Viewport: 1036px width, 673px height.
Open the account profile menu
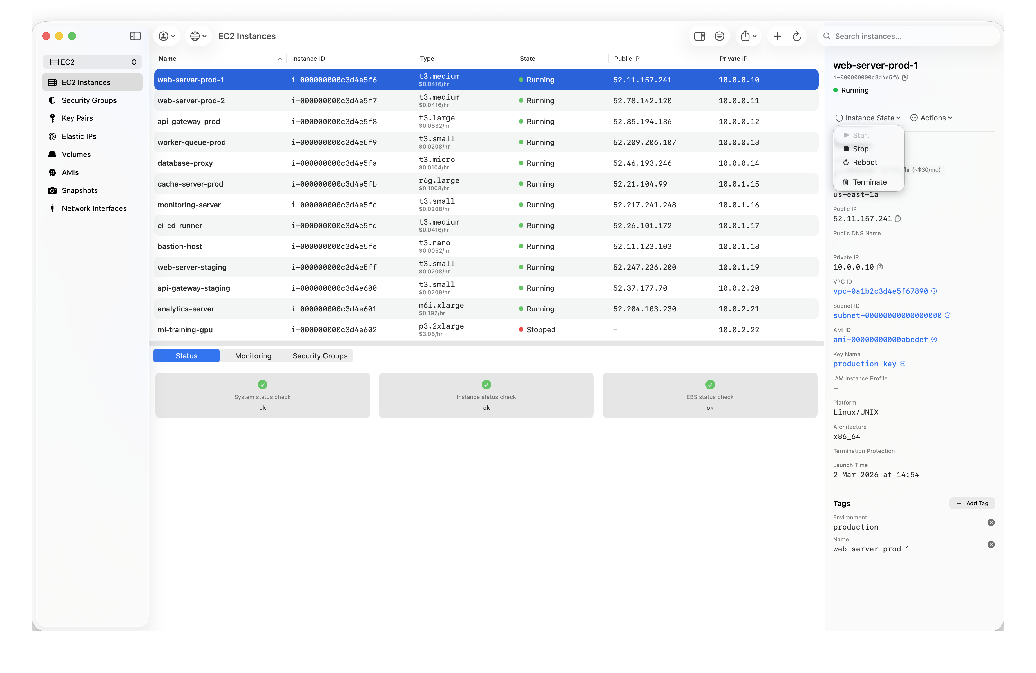[x=167, y=36]
